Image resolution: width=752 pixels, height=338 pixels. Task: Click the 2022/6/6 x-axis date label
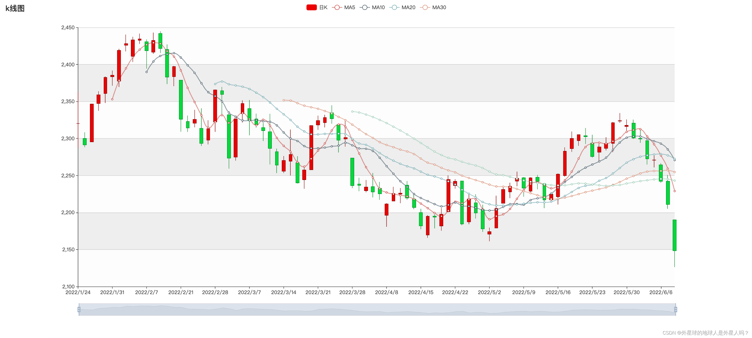[661, 292]
